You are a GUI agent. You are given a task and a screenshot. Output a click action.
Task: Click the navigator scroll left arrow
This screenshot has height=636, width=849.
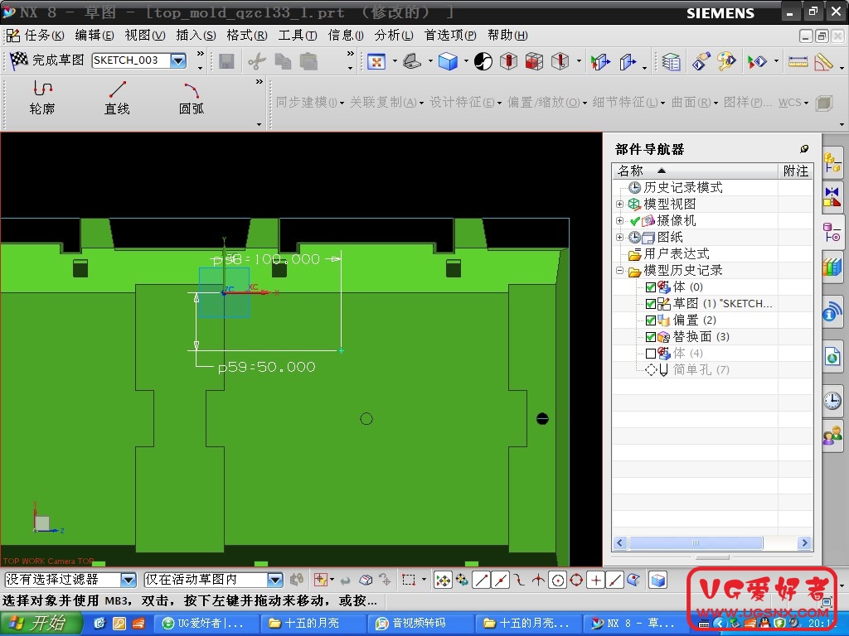[x=621, y=542]
